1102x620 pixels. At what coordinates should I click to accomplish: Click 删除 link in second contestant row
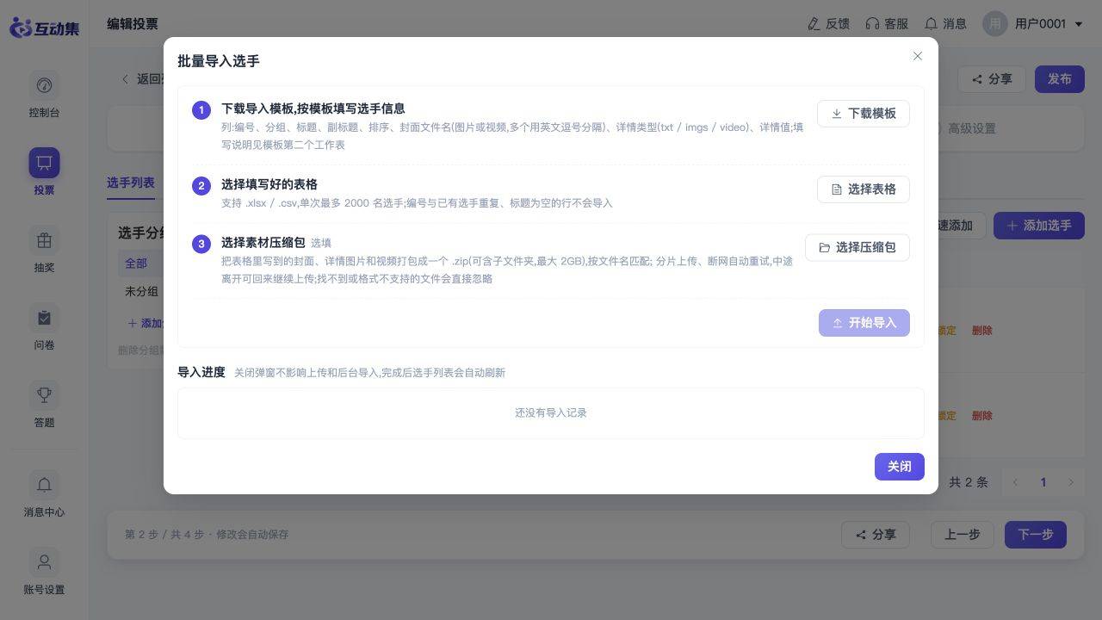982,416
